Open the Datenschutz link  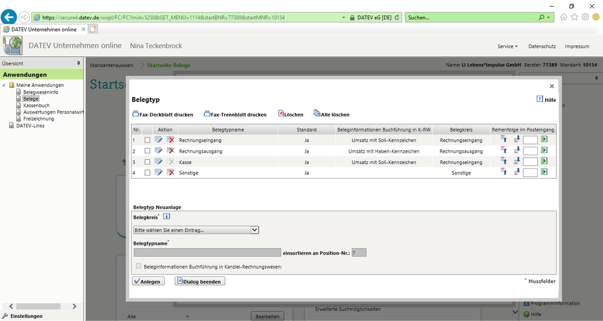coord(542,46)
